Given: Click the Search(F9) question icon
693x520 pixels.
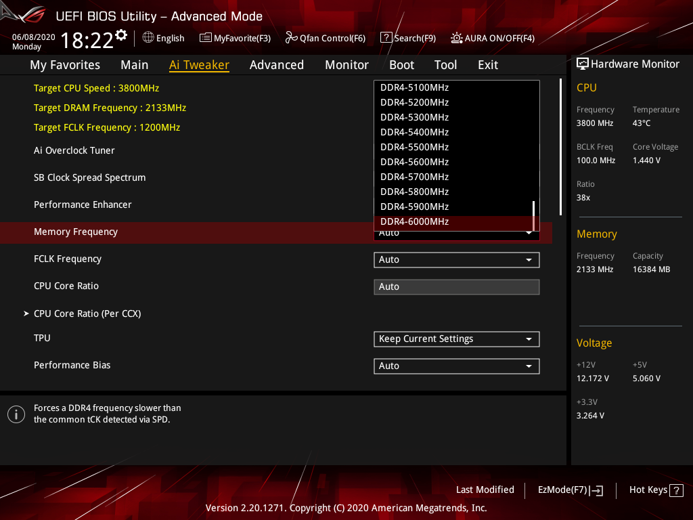Looking at the screenshot, I should 386,38.
